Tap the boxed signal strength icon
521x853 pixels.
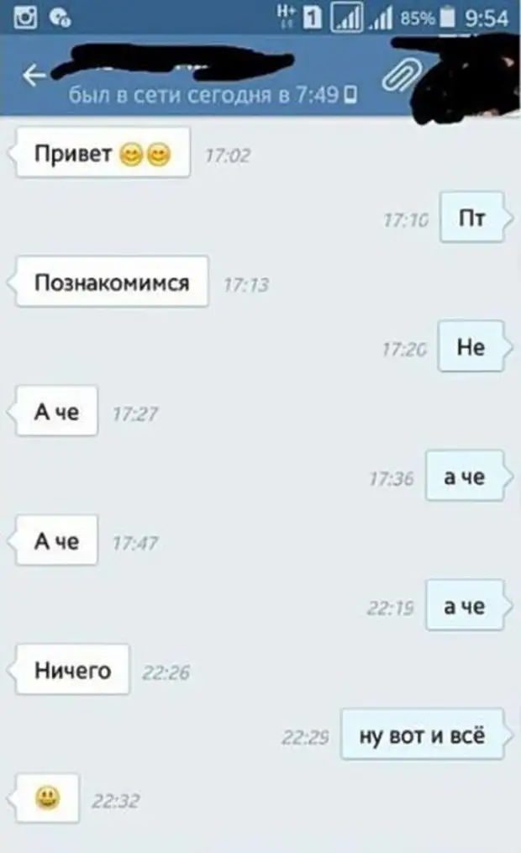[347, 18]
